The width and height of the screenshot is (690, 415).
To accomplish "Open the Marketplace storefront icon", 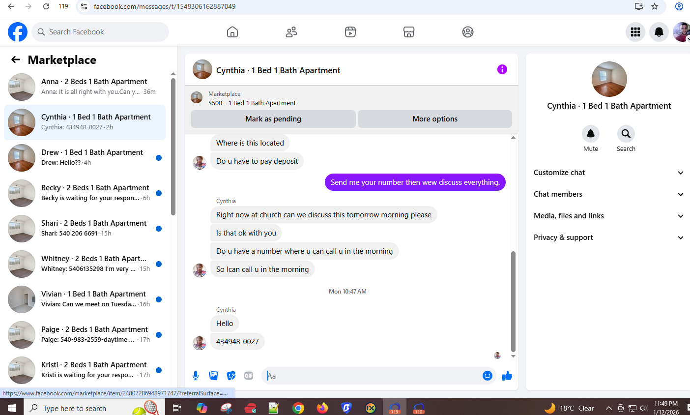I will (409, 32).
